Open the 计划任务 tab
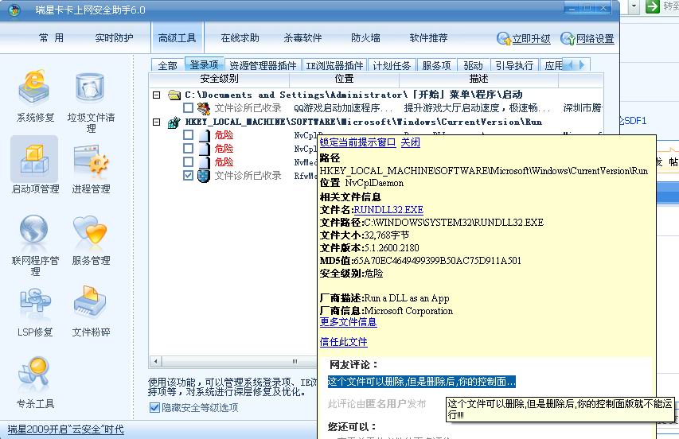679x439 pixels. click(392, 65)
